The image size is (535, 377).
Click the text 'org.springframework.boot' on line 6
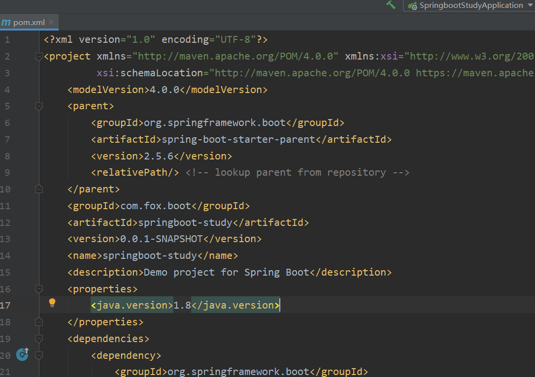pos(215,123)
